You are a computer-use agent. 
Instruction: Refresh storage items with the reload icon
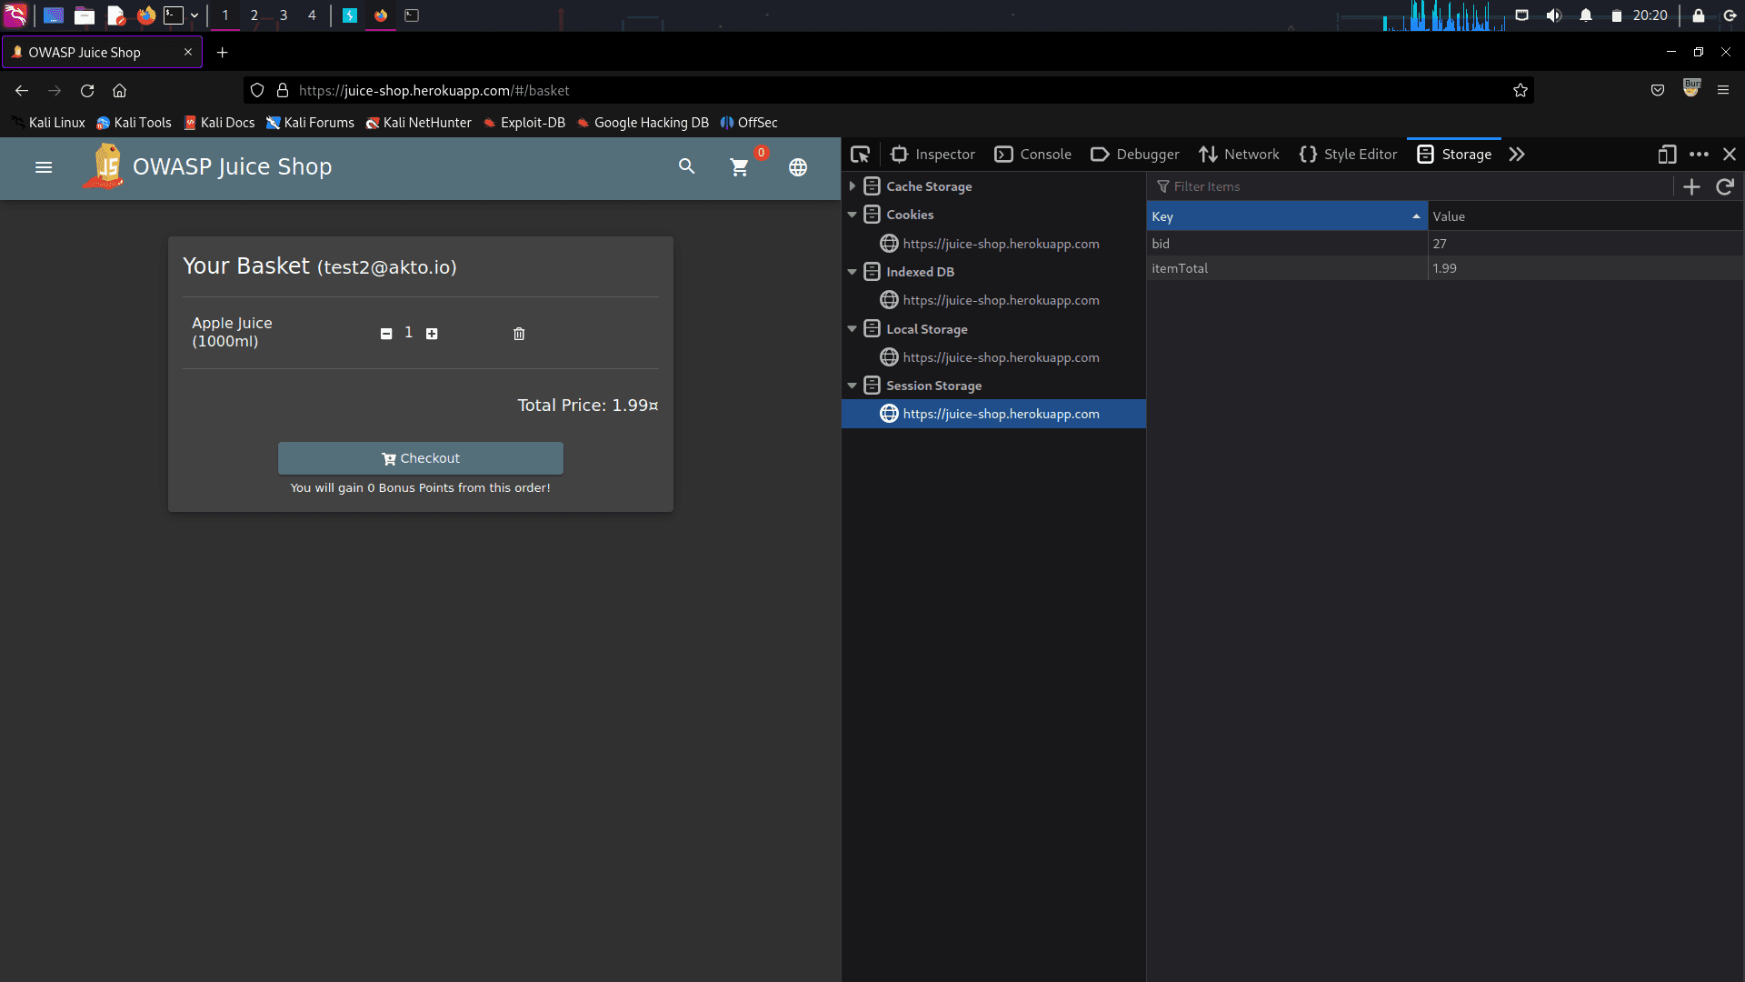tap(1724, 187)
